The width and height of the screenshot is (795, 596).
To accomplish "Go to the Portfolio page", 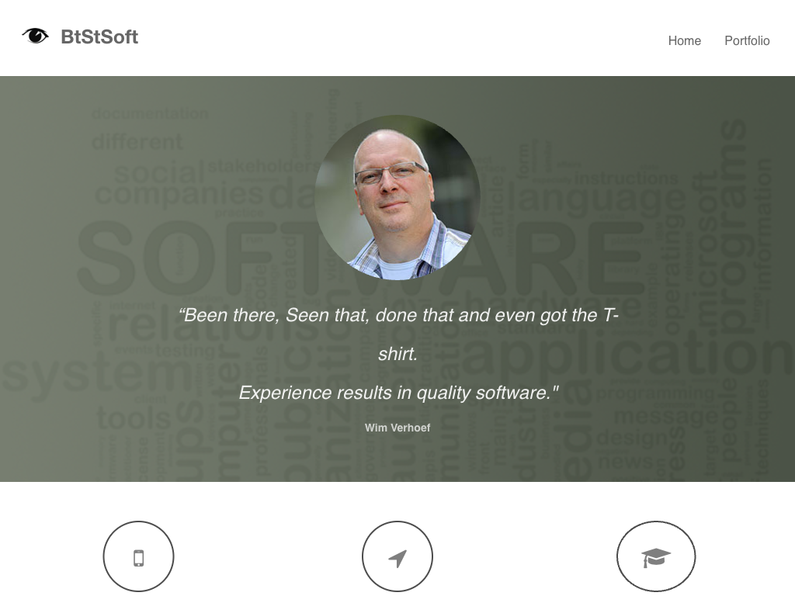I will pyautogui.click(x=747, y=40).
